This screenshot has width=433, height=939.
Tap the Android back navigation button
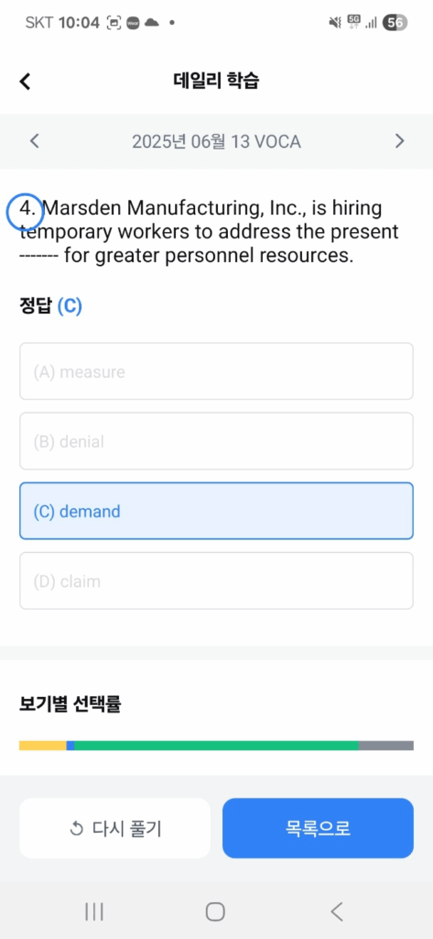click(337, 911)
